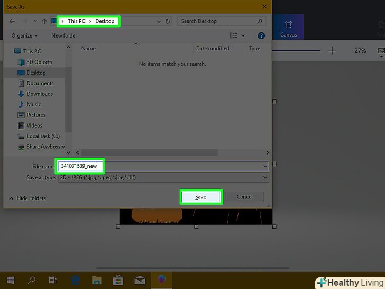Switch to Paint 3D taskbar icon
This screenshot has height=289, width=385.
point(161,280)
